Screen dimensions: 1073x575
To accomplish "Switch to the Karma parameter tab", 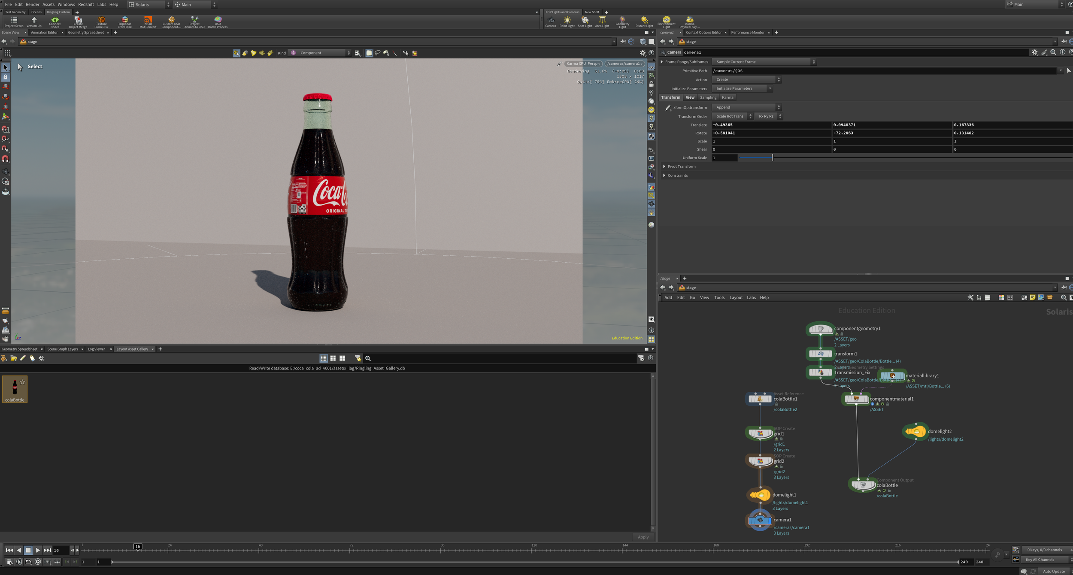I will point(727,97).
